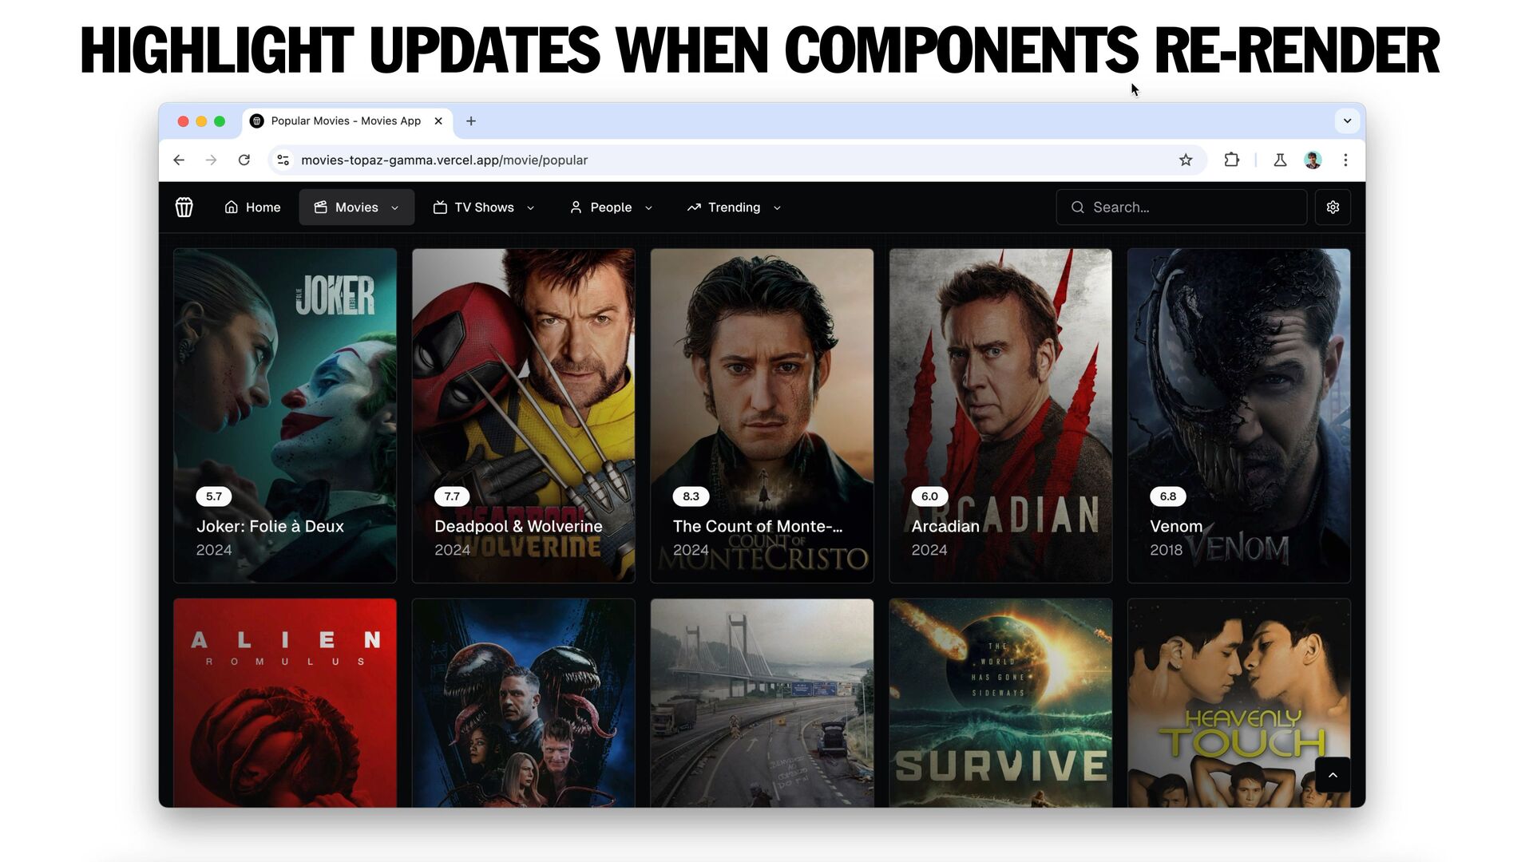Expand the Movies chevron dropdown
This screenshot has width=1533, height=862.
point(394,208)
